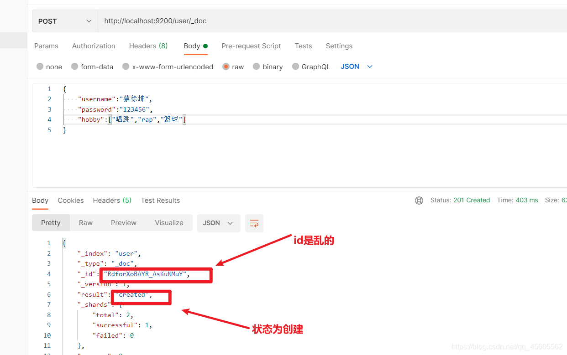The height and width of the screenshot is (355, 567).
Task: Open the request Headers (8) tab
Action: pos(148,46)
